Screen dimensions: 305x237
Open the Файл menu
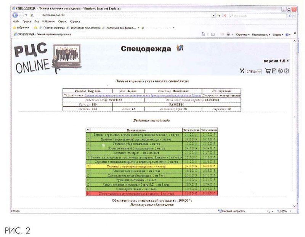[x=16, y=22]
